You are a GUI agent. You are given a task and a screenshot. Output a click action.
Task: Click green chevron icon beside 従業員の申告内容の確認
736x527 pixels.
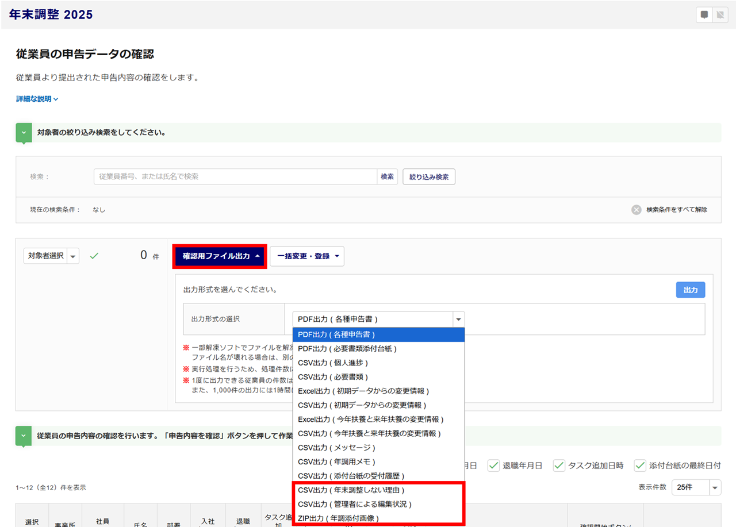click(x=24, y=436)
